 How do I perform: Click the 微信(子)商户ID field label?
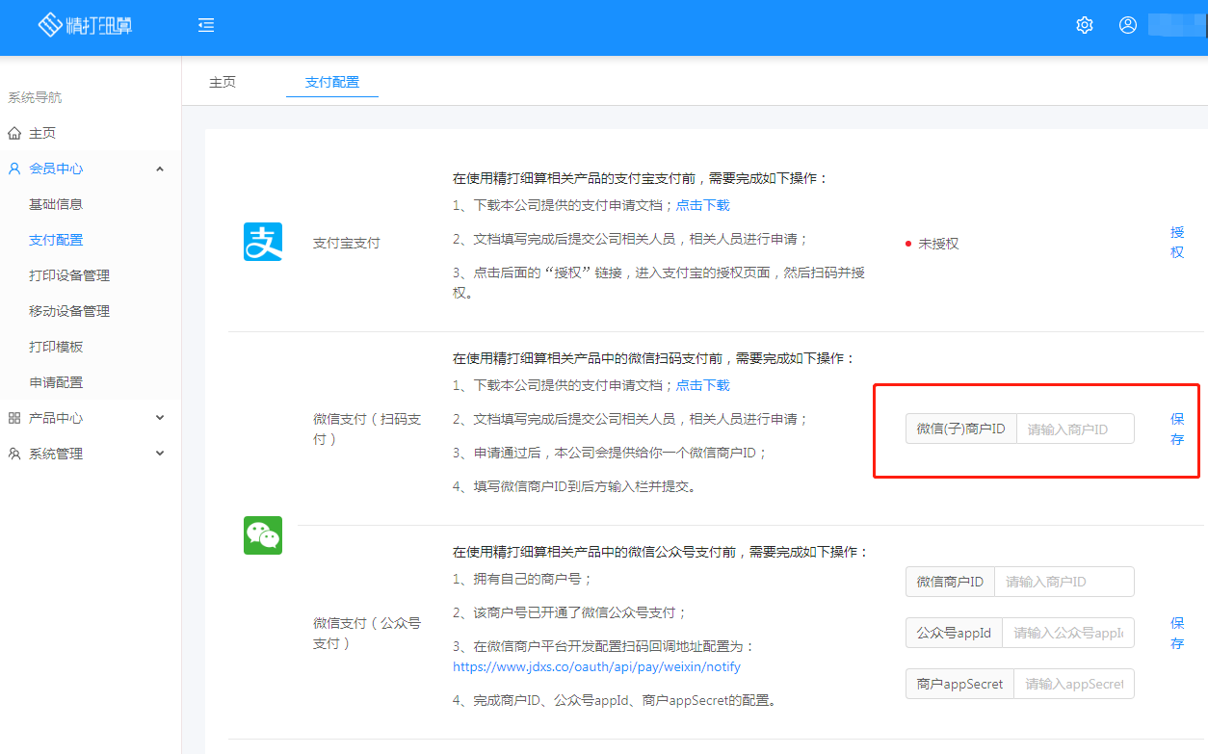pos(961,429)
